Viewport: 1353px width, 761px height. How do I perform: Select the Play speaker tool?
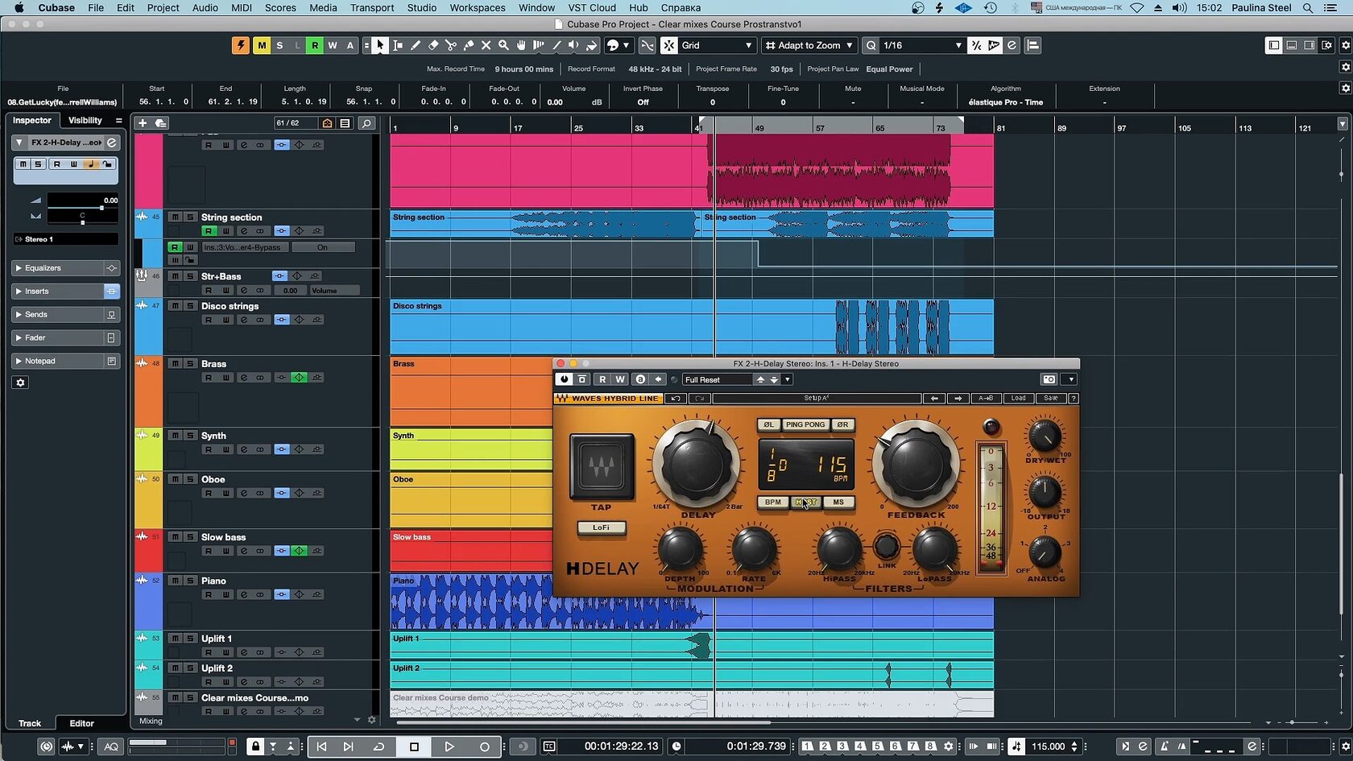coord(573,46)
